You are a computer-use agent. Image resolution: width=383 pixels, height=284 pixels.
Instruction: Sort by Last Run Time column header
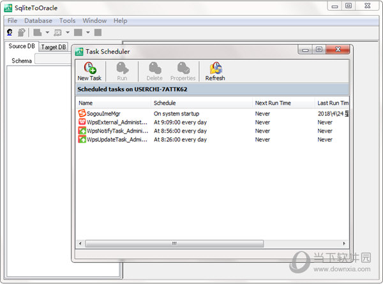tap(332, 103)
